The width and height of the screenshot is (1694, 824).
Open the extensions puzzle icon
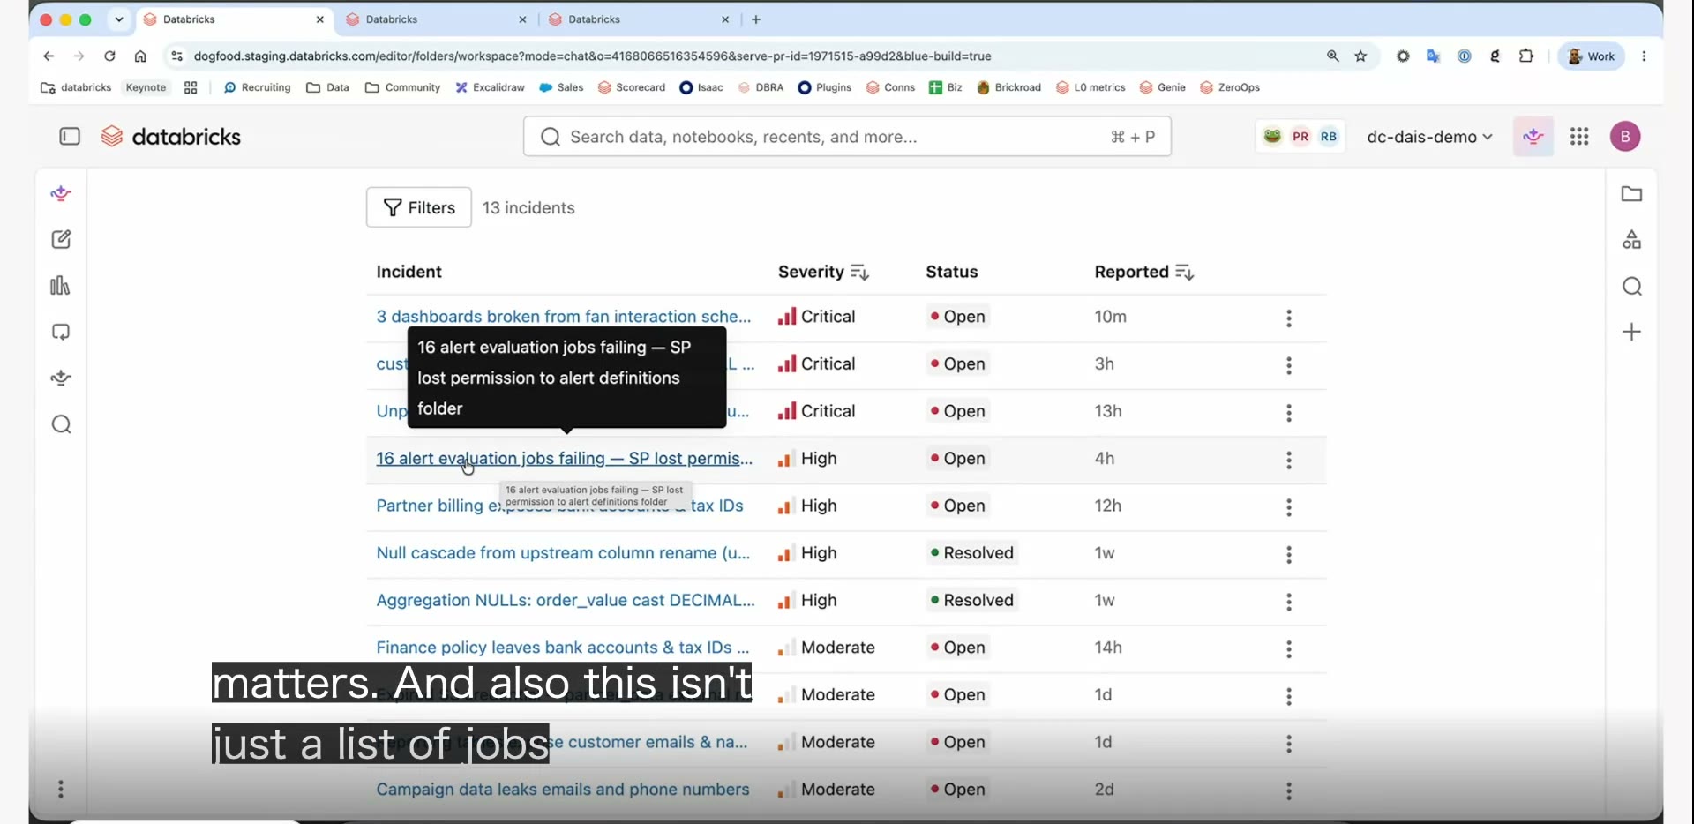(1527, 56)
